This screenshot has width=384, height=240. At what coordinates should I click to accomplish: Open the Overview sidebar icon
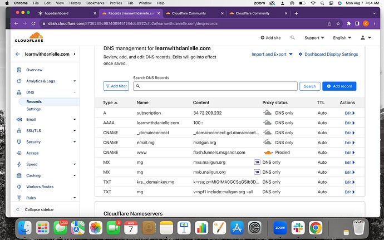(x=19, y=70)
